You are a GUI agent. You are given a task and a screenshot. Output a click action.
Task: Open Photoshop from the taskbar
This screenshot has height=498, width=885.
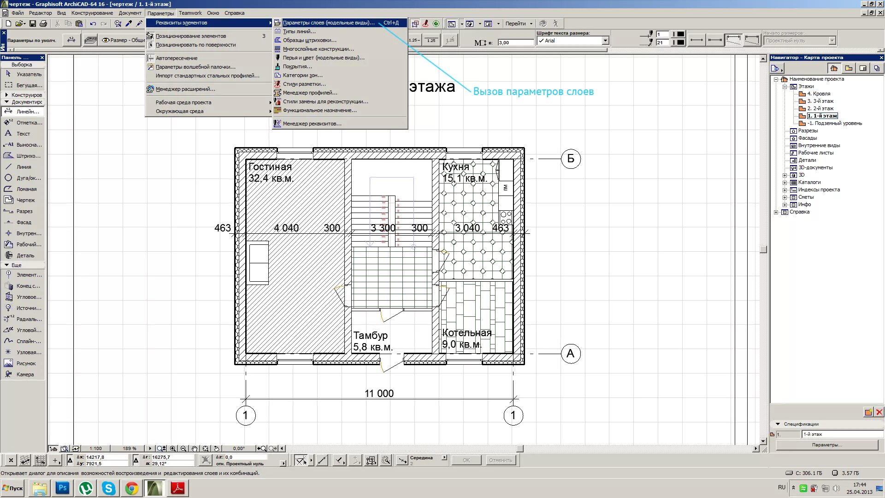pyautogui.click(x=62, y=488)
